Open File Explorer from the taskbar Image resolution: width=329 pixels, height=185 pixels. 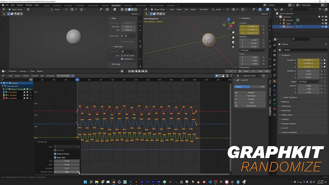click(x=97, y=182)
